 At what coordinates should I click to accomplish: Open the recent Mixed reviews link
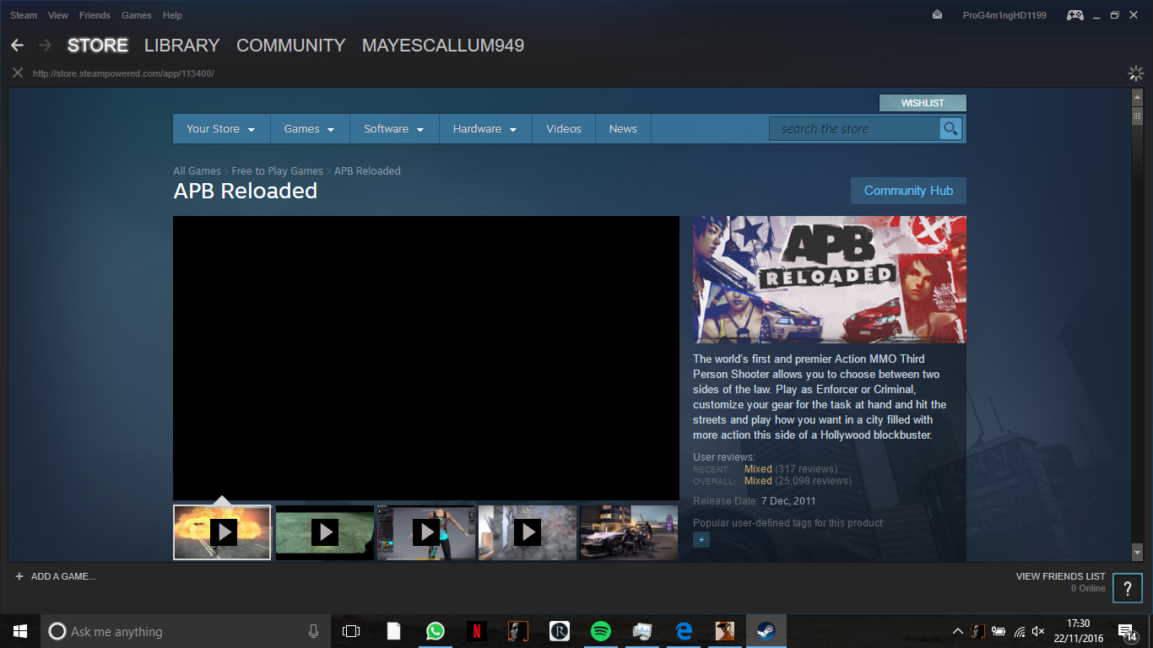tap(758, 469)
